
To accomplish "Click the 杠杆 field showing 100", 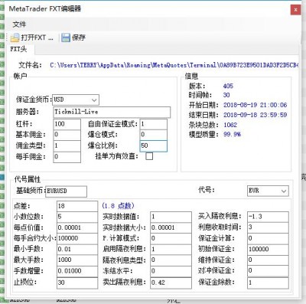I will [x=67, y=124].
